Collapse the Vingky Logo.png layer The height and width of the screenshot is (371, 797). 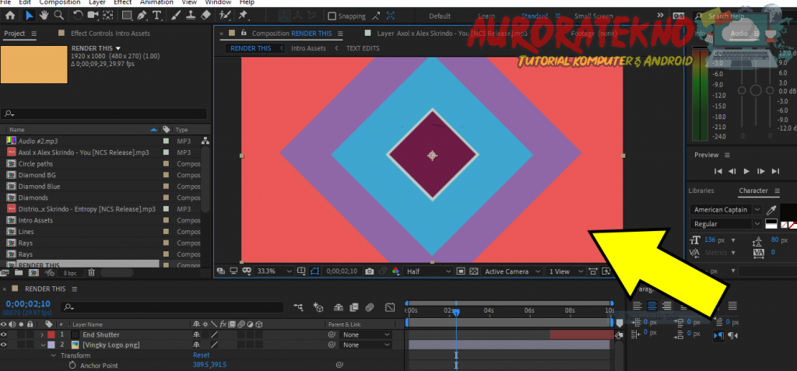point(42,345)
